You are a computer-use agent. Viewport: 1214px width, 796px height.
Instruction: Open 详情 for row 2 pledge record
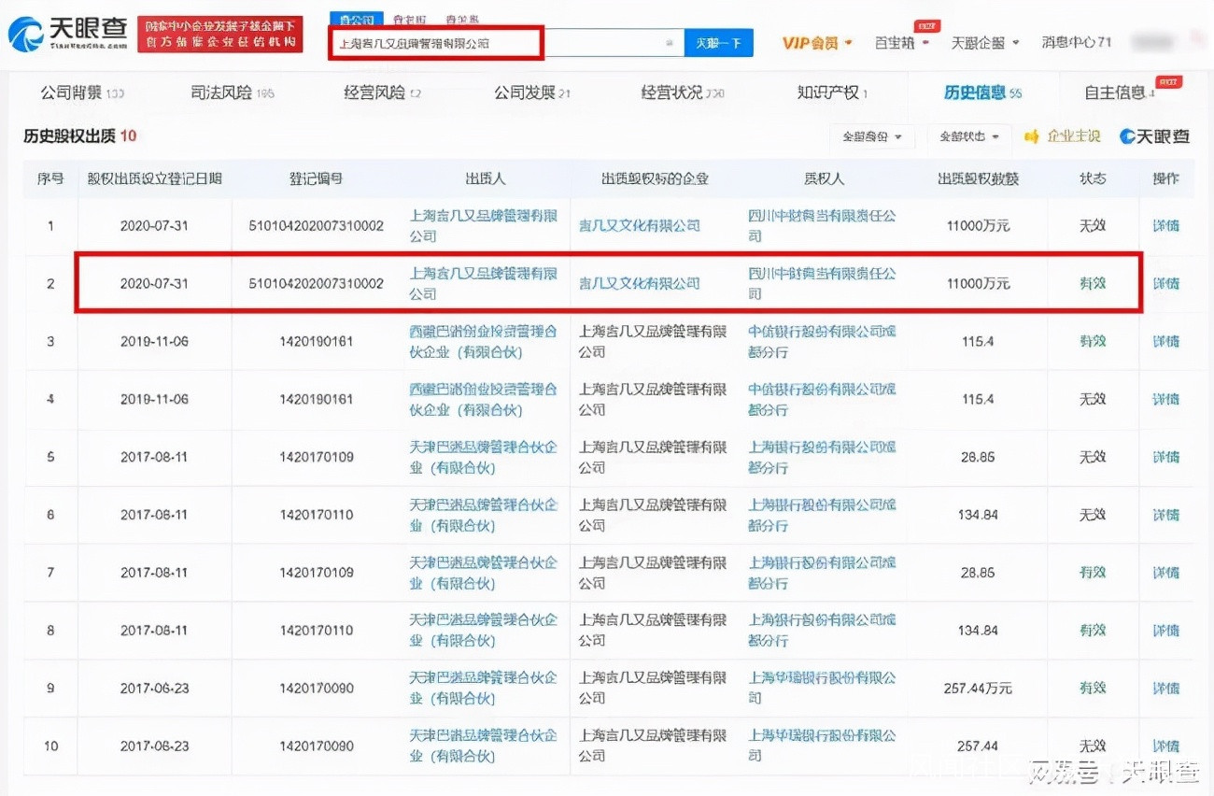tap(1165, 283)
